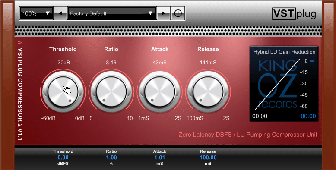336x170 pixels.
Task: Click the 0dB threshold maximum label
Action: coord(80,118)
